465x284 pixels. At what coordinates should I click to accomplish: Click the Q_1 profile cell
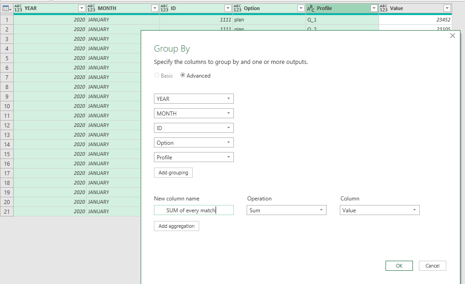342,20
